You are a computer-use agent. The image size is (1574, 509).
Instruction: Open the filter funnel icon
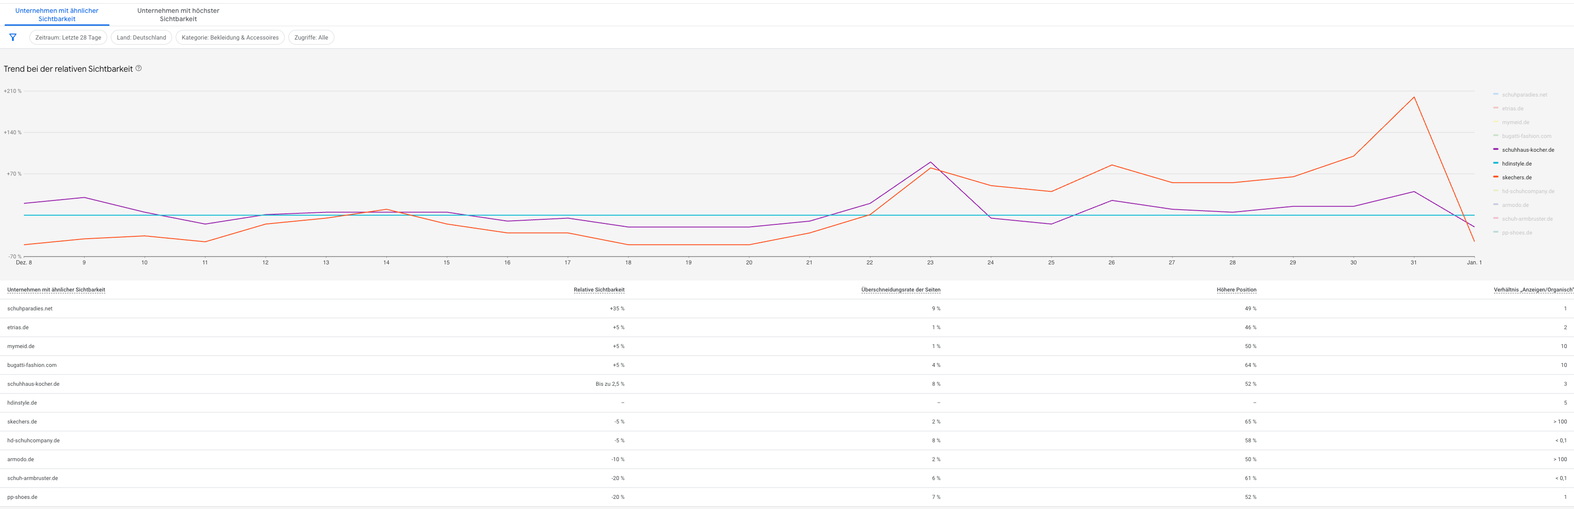[x=13, y=37]
